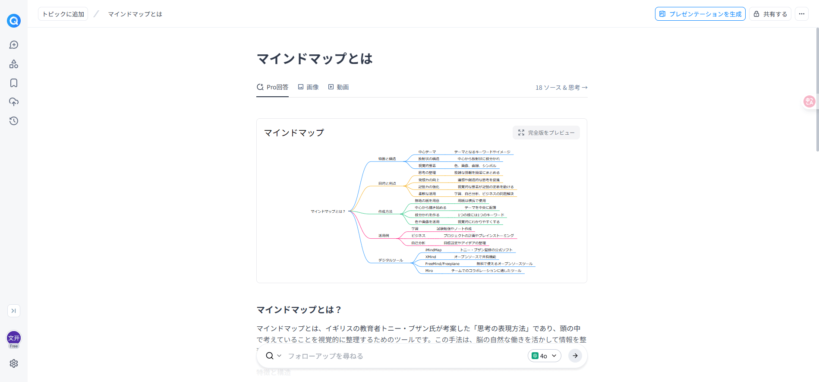This screenshot has width=819, height=382.
Task: Submit follow-up with arrow button
Action: point(575,356)
